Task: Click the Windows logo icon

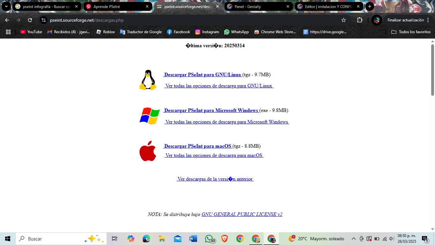Action: click(x=149, y=115)
